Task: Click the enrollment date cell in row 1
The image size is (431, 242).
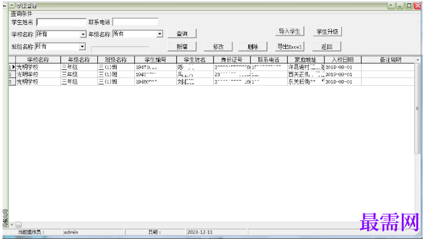Action: [343, 67]
